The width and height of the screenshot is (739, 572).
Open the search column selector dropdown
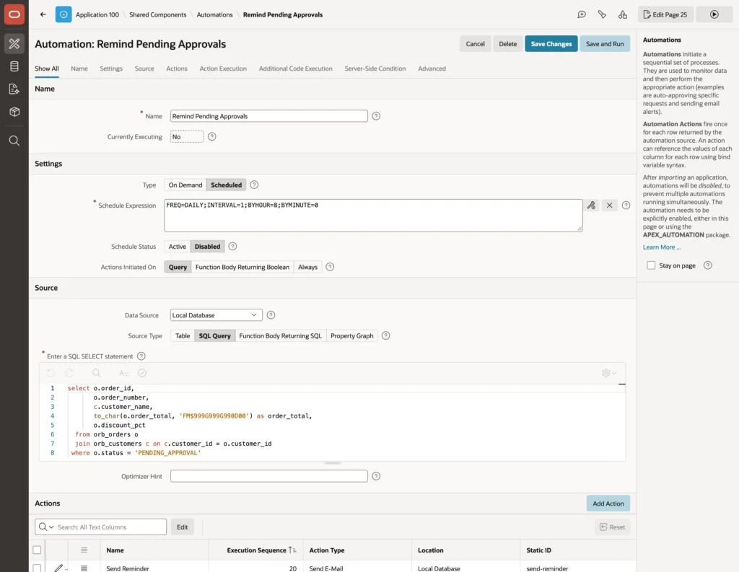click(46, 527)
